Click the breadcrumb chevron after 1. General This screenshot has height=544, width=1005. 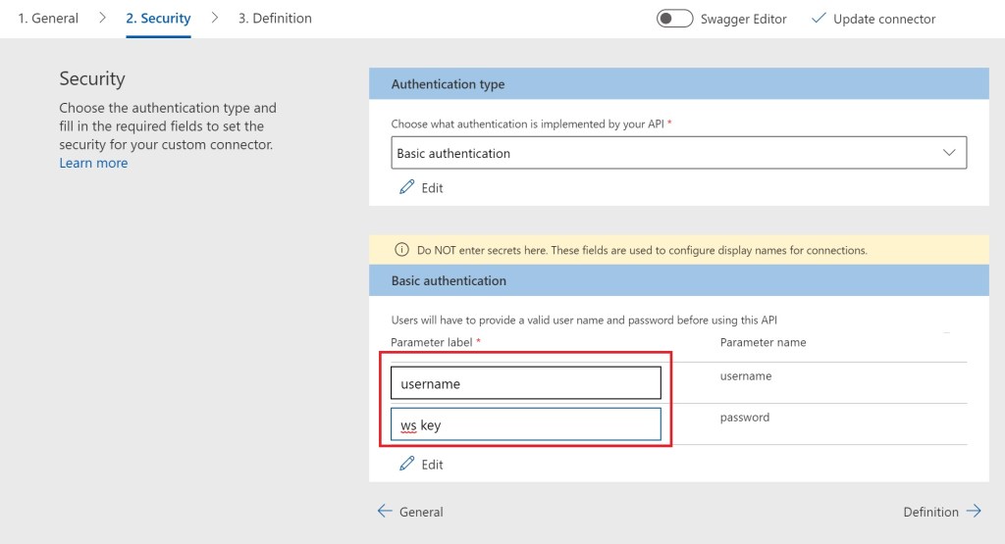pos(102,18)
